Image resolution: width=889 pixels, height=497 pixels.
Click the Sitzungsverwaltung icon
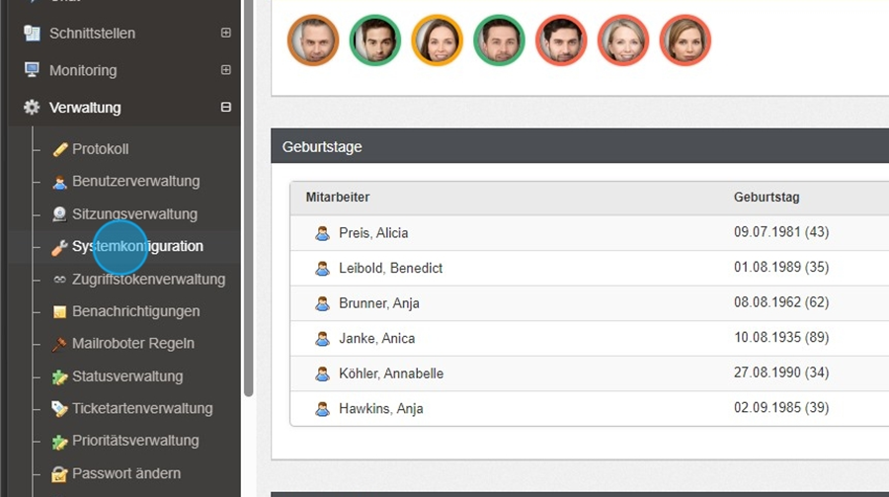pos(59,214)
